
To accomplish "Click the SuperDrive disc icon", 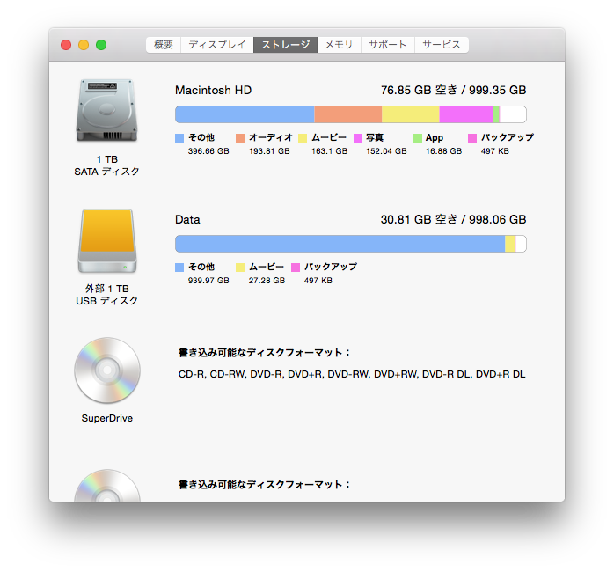I will [107, 370].
